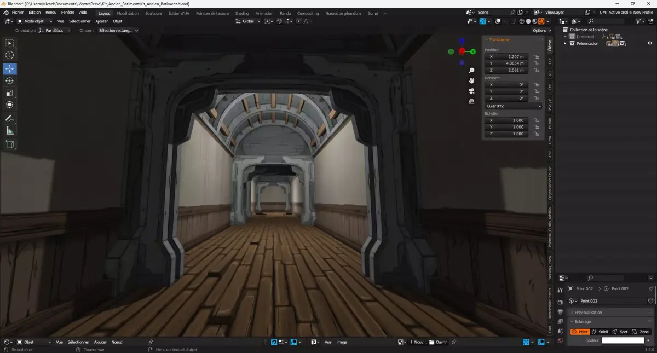
Task: Open the Par défaut orientation dropdown
Action: pos(55,31)
